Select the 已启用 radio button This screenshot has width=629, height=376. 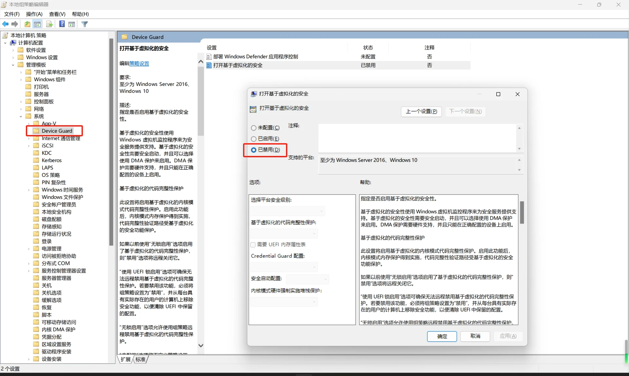coord(254,139)
